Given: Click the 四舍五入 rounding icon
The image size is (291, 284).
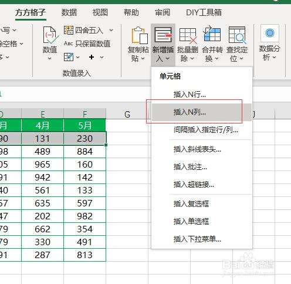Looking at the screenshot, I should [x=69, y=30].
